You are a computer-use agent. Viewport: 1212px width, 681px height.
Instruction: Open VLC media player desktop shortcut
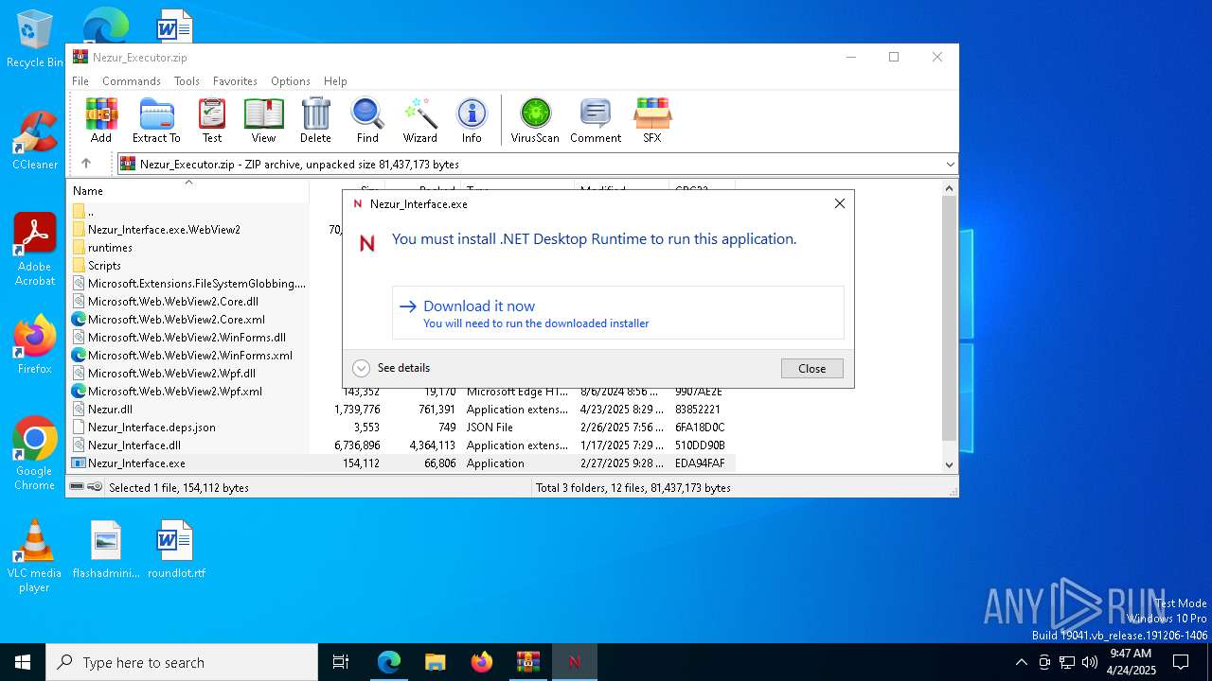[x=35, y=556]
